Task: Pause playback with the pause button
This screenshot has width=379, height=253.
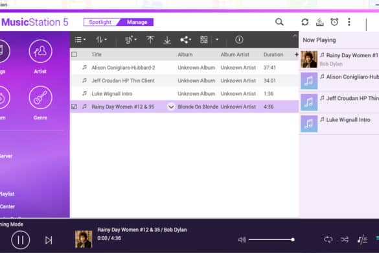Action: tap(21, 240)
